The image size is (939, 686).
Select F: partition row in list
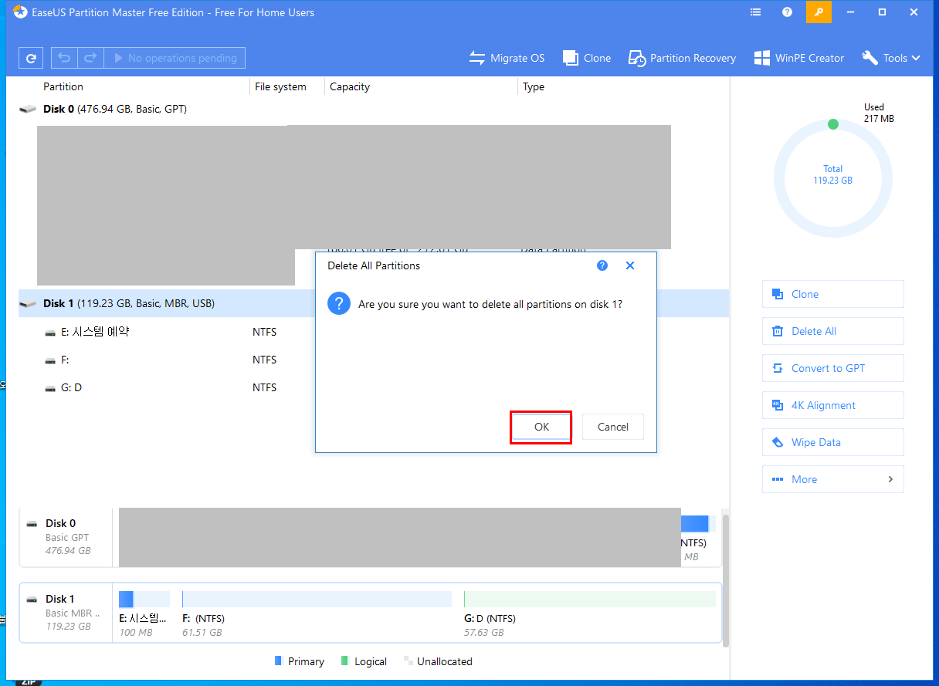pyautogui.click(x=167, y=360)
